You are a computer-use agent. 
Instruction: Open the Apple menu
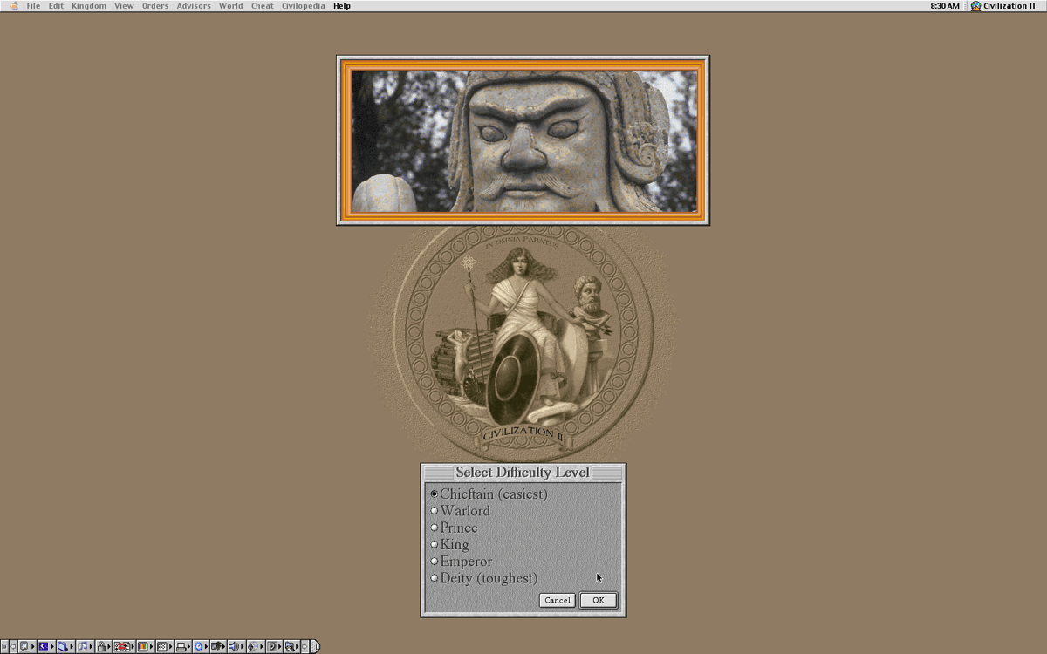point(13,6)
